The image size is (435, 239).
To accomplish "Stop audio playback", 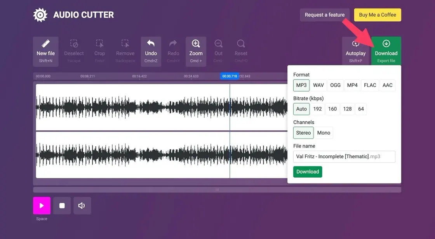I will click(62, 206).
